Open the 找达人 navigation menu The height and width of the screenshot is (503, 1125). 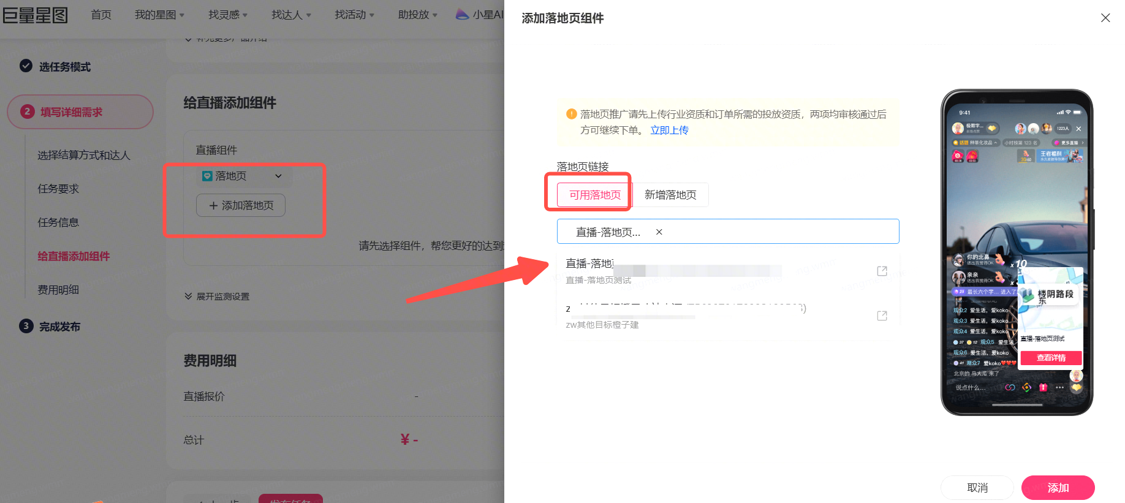tap(291, 15)
